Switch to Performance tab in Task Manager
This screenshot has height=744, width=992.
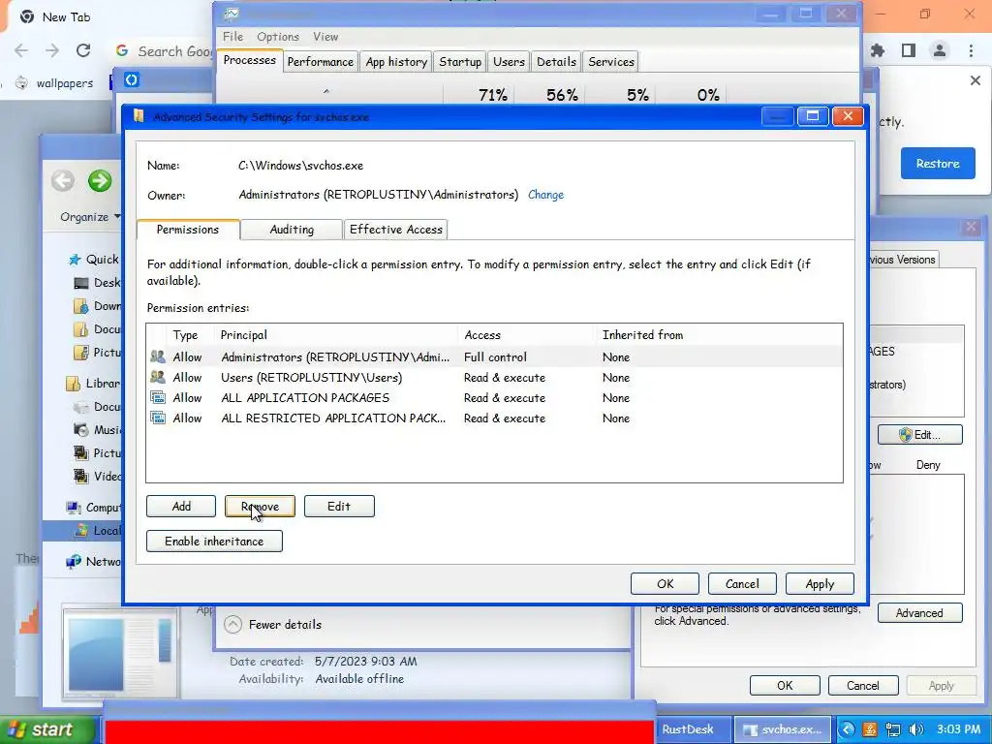point(320,61)
